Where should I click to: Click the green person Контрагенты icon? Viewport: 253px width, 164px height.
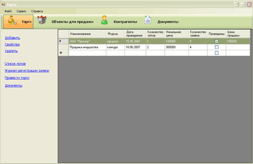[104, 20]
